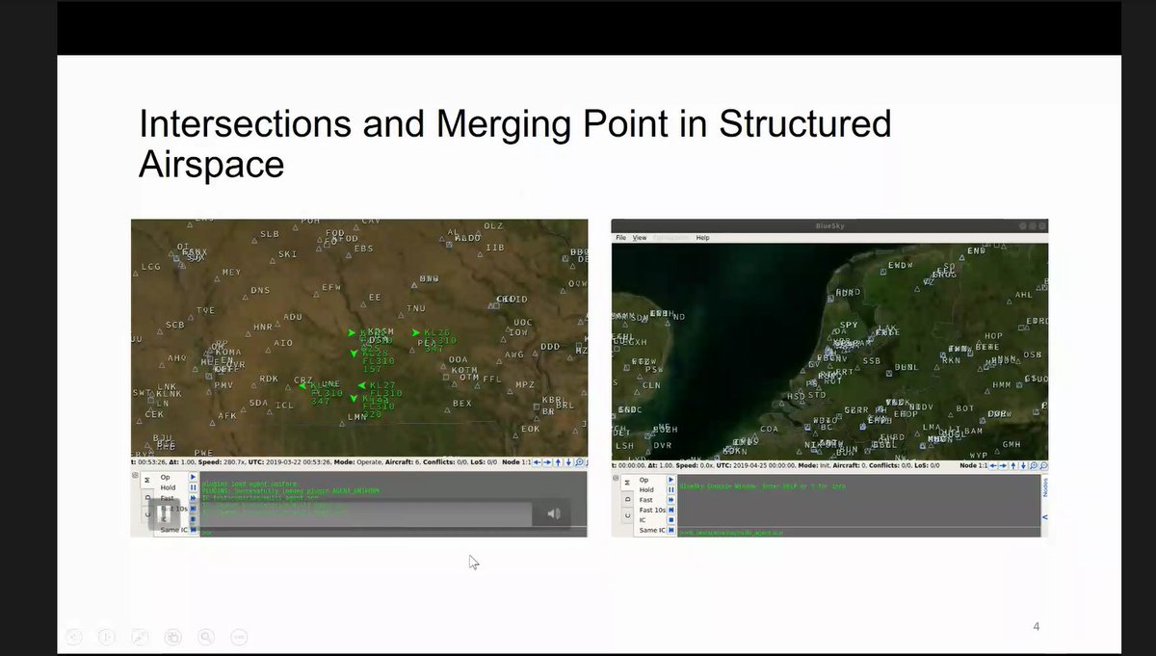Image resolution: width=1156 pixels, height=656 pixels.
Task: Expand the Nodes panel using the blue arrow
Action: pos(1045,517)
